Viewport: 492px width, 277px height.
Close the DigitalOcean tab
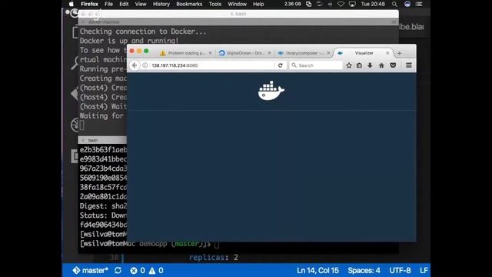click(269, 53)
